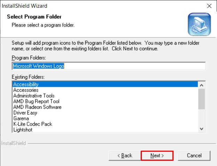Click the Next button
217x166 pixels.
[x=157, y=156]
